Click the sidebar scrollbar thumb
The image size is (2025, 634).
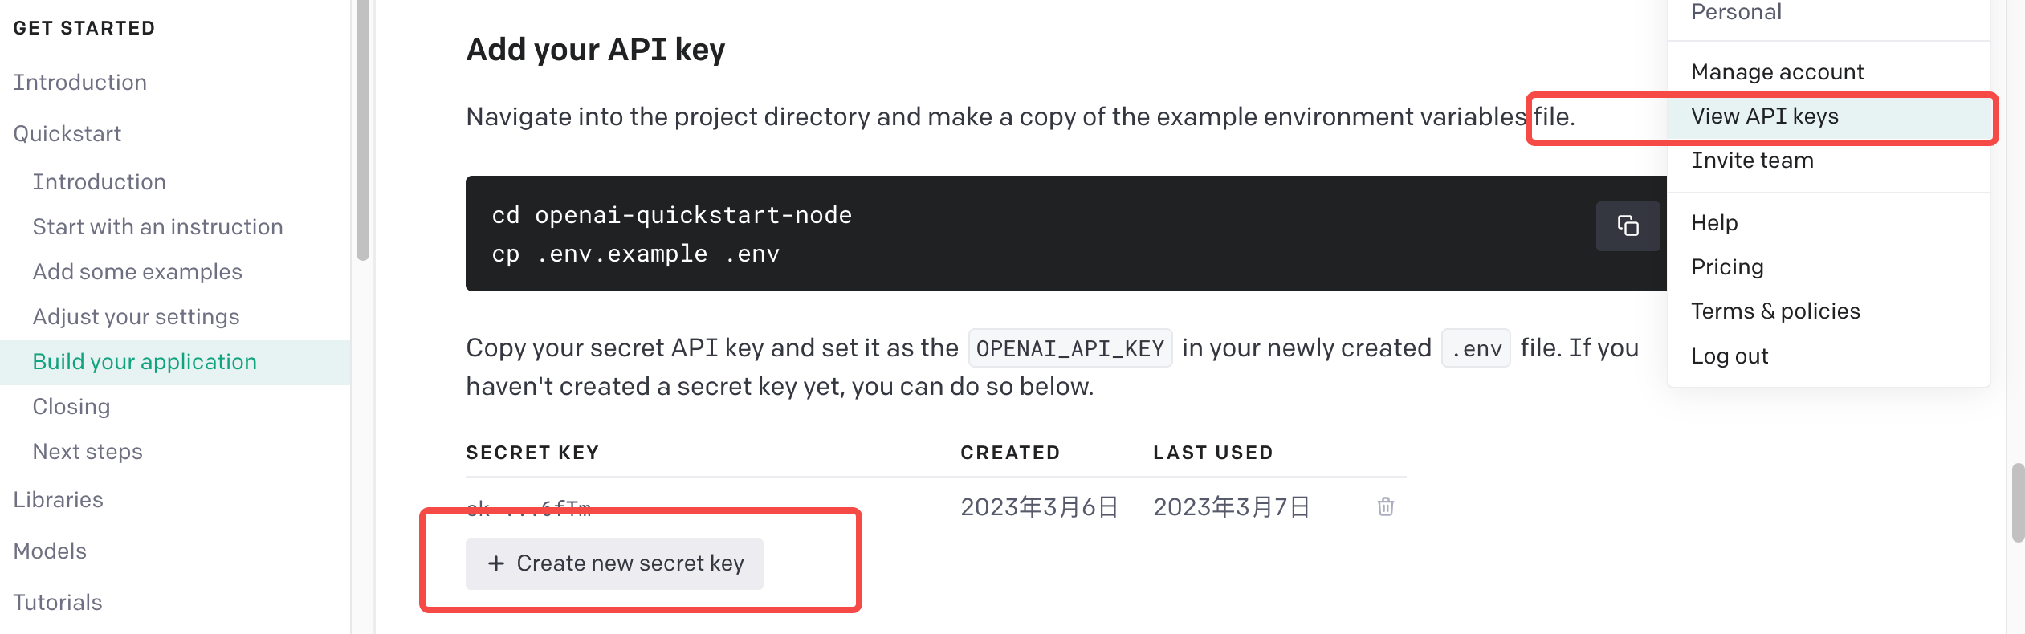pyautogui.click(x=363, y=130)
